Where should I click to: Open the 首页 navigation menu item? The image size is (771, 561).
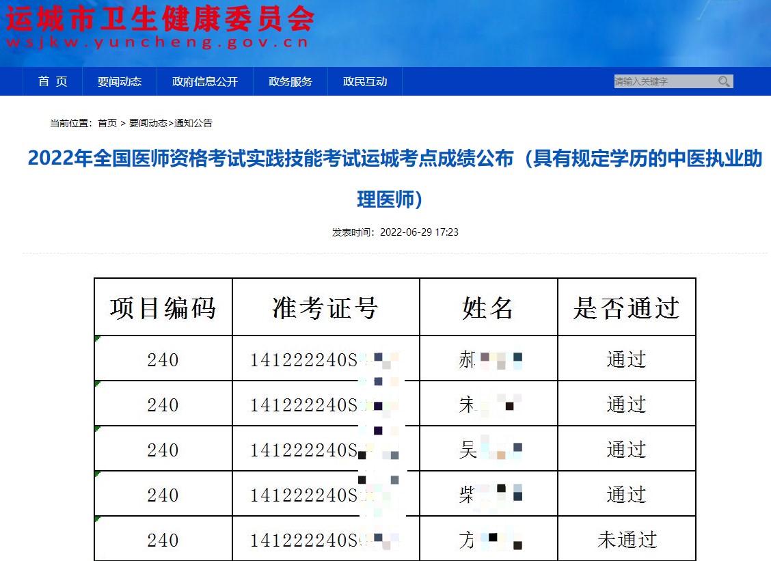[x=53, y=82]
